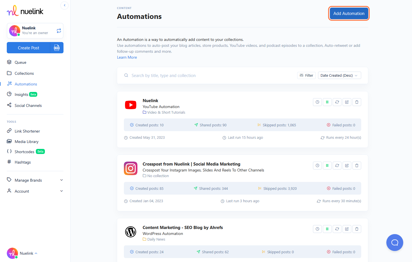The width and height of the screenshot is (412, 262).
Task: Click the Create Post button
Action: pos(29,48)
